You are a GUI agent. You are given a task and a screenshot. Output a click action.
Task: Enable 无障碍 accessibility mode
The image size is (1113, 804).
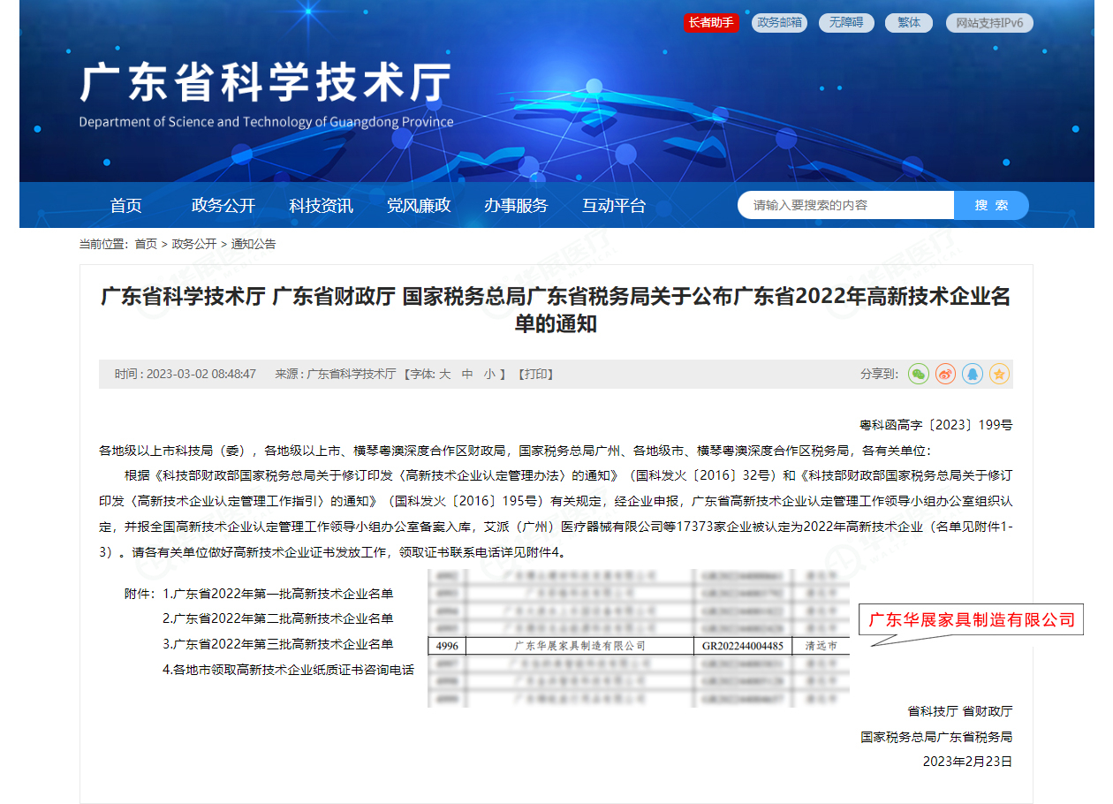845,23
